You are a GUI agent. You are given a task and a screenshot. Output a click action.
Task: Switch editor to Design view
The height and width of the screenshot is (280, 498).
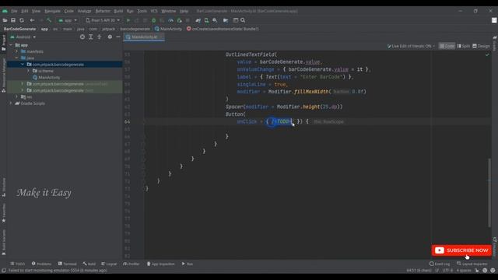481,47
